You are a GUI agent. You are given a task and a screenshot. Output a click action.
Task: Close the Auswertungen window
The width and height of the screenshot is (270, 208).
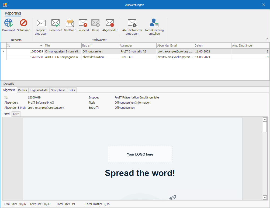(x=264, y=5)
